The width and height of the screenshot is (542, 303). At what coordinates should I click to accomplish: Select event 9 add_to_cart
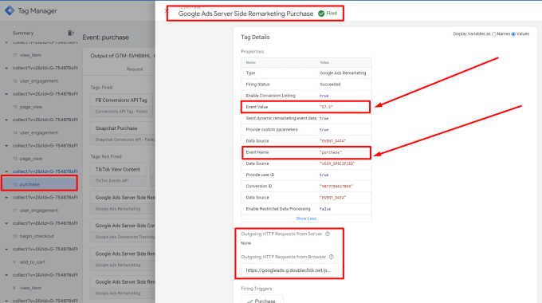(29, 262)
